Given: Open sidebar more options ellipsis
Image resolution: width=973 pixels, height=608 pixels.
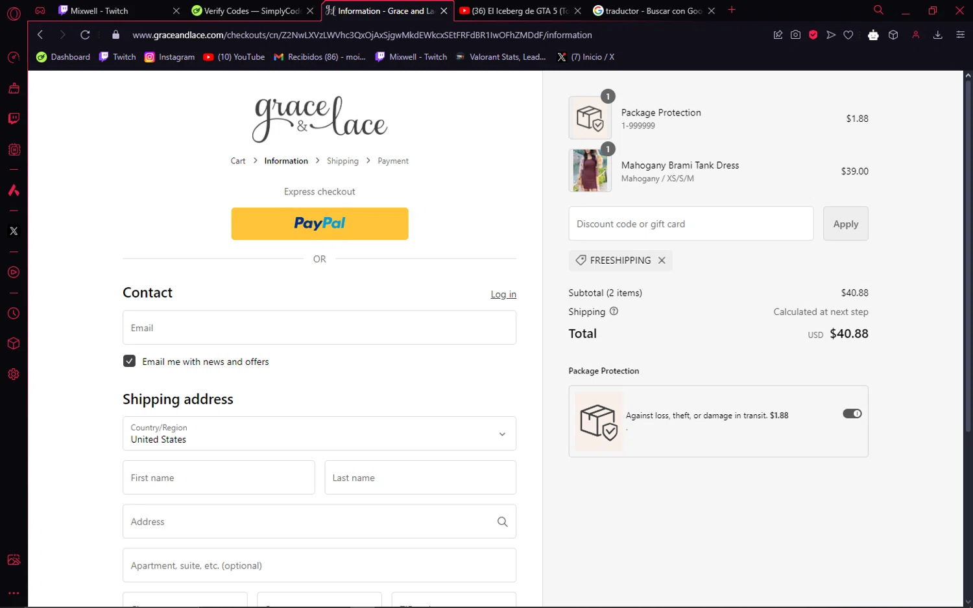Looking at the screenshot, I should click(14, 592).
